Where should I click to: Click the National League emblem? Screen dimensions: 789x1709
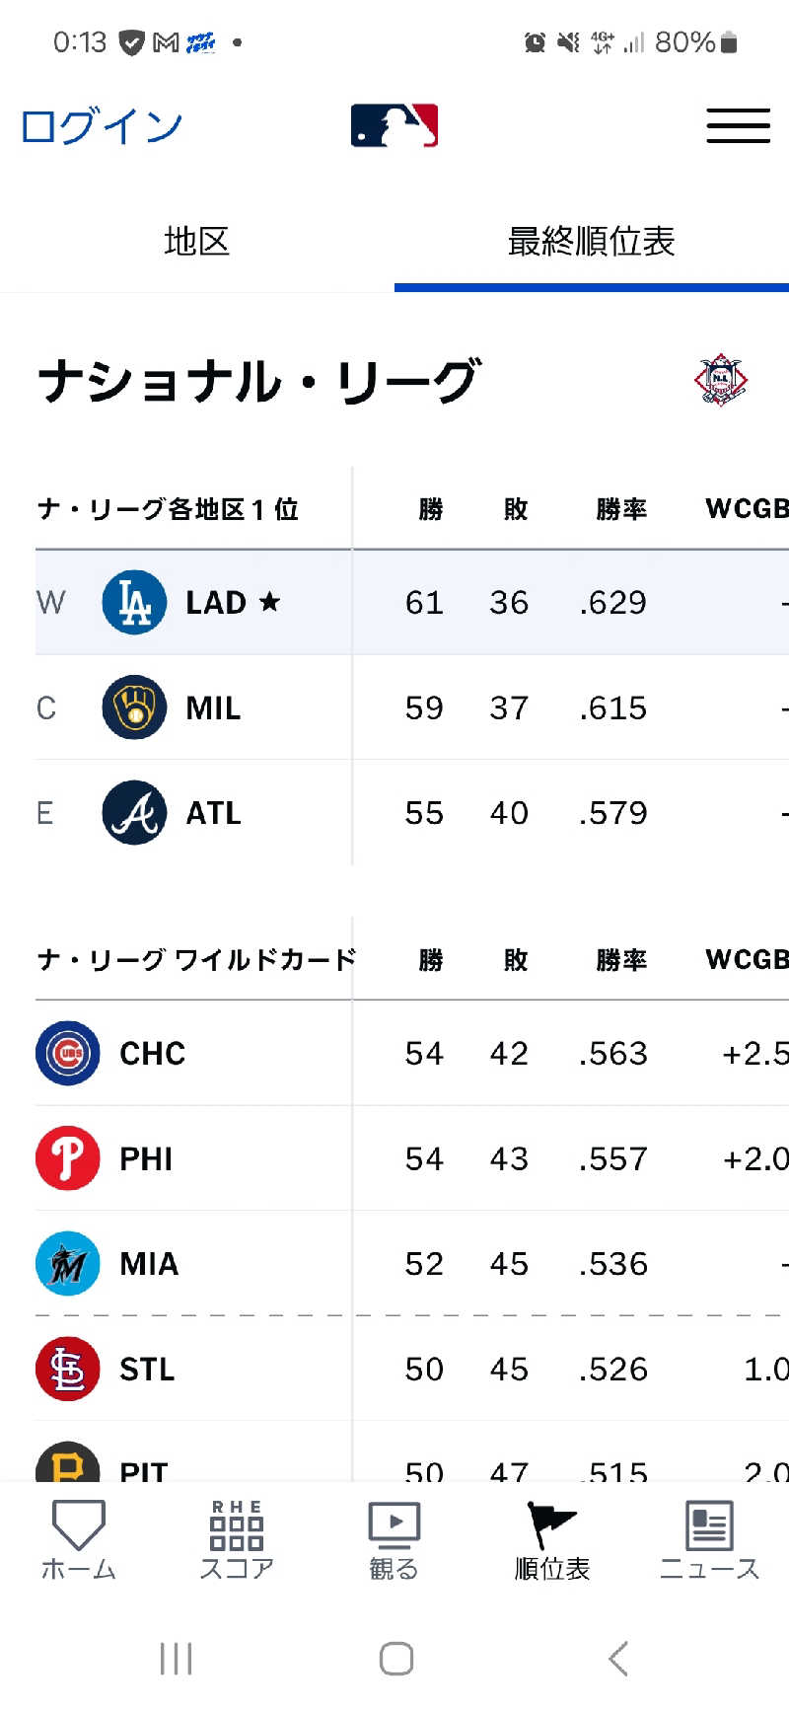[x=721, y=380]
